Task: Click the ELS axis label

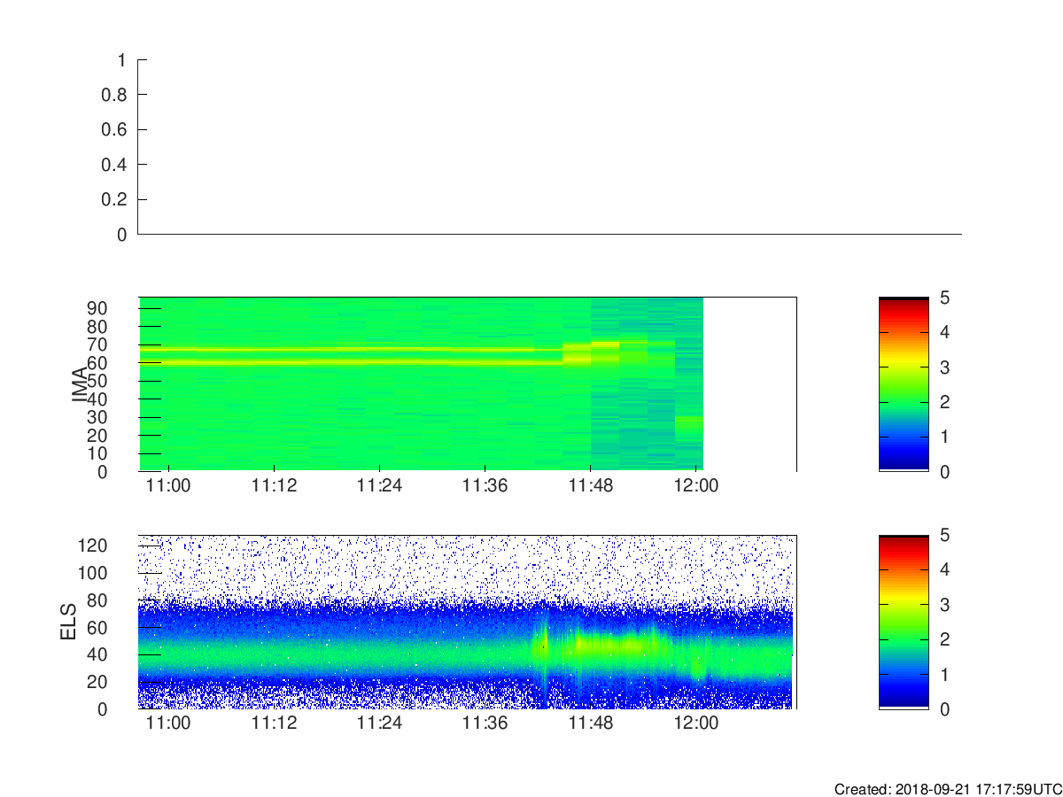Action: pos(69,622)
